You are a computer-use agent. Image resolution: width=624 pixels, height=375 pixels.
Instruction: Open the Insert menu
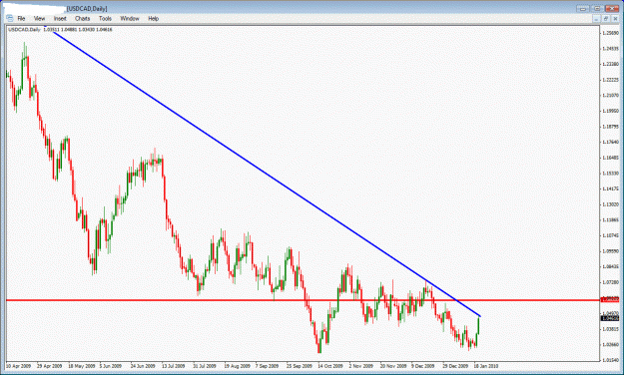click(x=60, y=18)
